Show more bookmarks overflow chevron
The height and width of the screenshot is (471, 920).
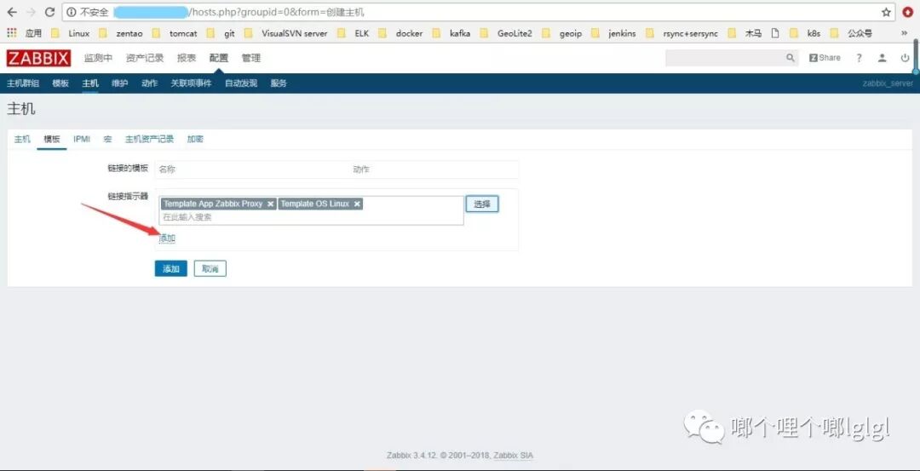click(904, 33)
